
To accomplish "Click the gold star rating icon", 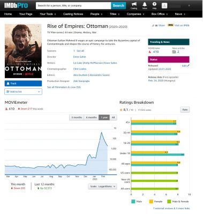I will click(x=121, y=110).
